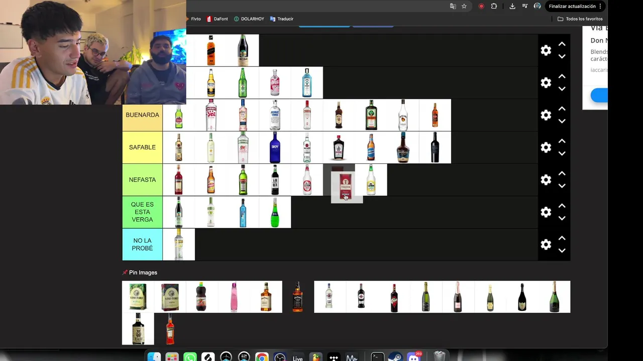Open Google Chrome from the dock

pos(262,357)
